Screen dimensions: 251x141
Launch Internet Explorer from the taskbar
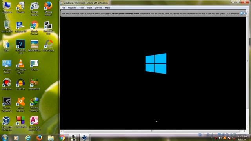[28, 137]
